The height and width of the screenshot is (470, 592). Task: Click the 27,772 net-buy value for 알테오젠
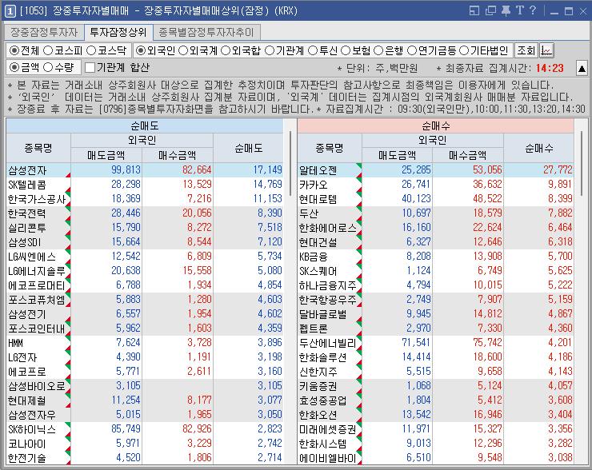(558, 170)
